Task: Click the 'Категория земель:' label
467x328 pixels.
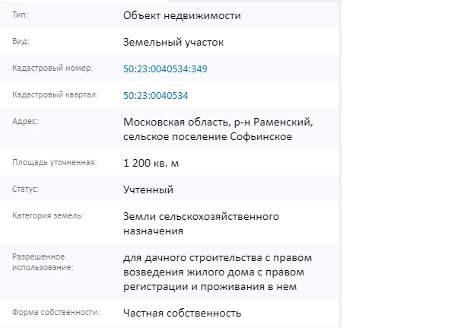Action: tap(48, 216)
